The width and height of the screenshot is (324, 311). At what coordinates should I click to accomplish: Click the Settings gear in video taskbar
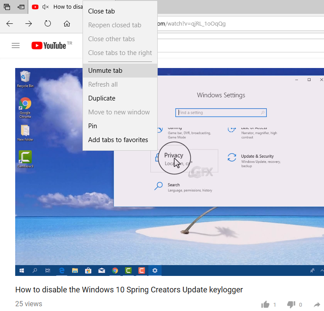[155, 270]
